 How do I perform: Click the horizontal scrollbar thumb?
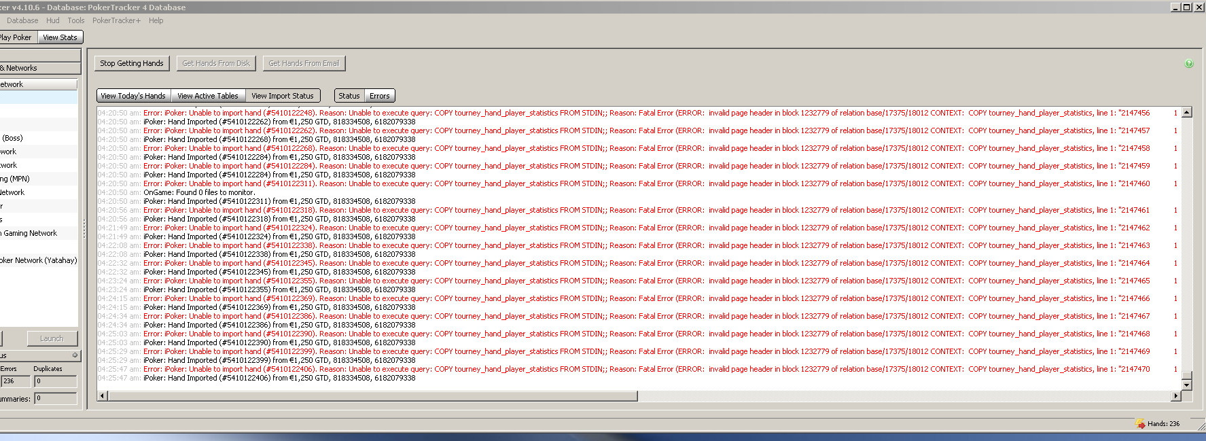[x=372, y=395]
